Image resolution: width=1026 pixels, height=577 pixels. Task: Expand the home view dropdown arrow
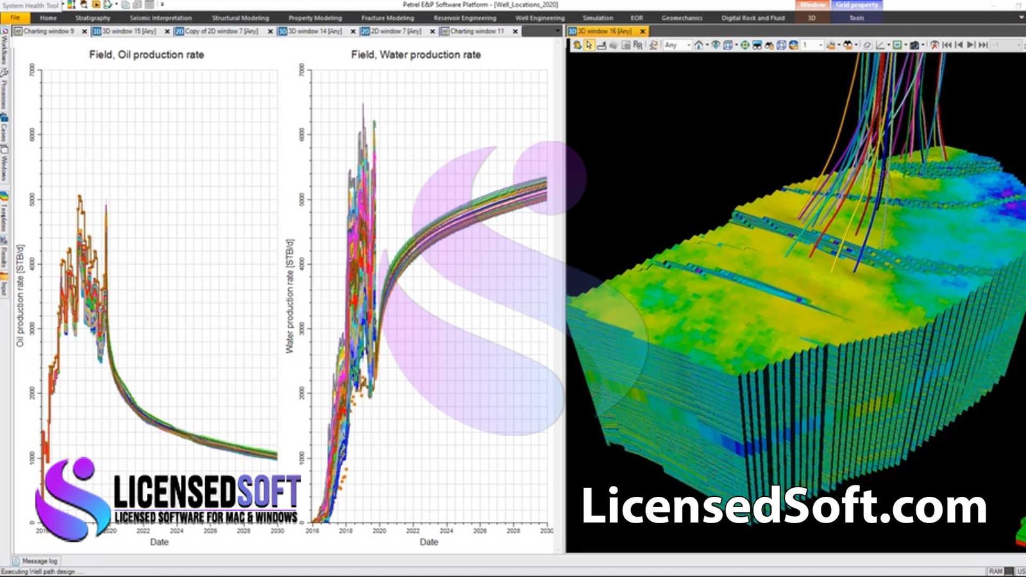point(707,45)
